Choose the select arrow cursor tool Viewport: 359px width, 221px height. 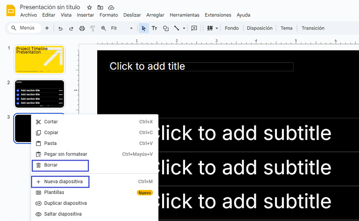pyautogui.click(x=143, y=28)
